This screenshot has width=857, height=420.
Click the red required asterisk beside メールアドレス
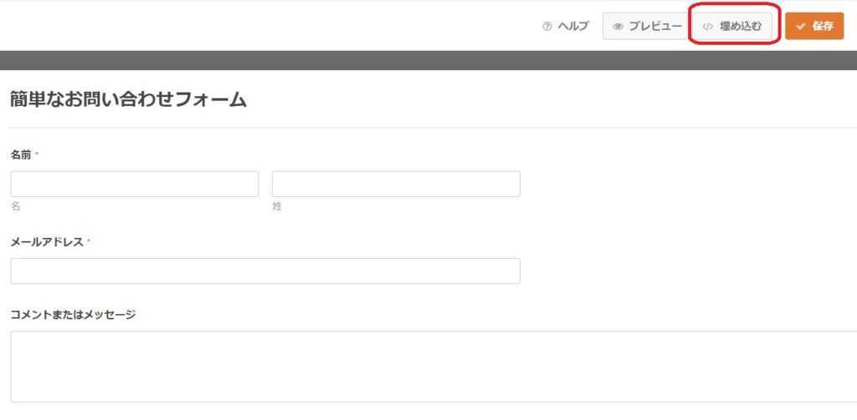89,241
